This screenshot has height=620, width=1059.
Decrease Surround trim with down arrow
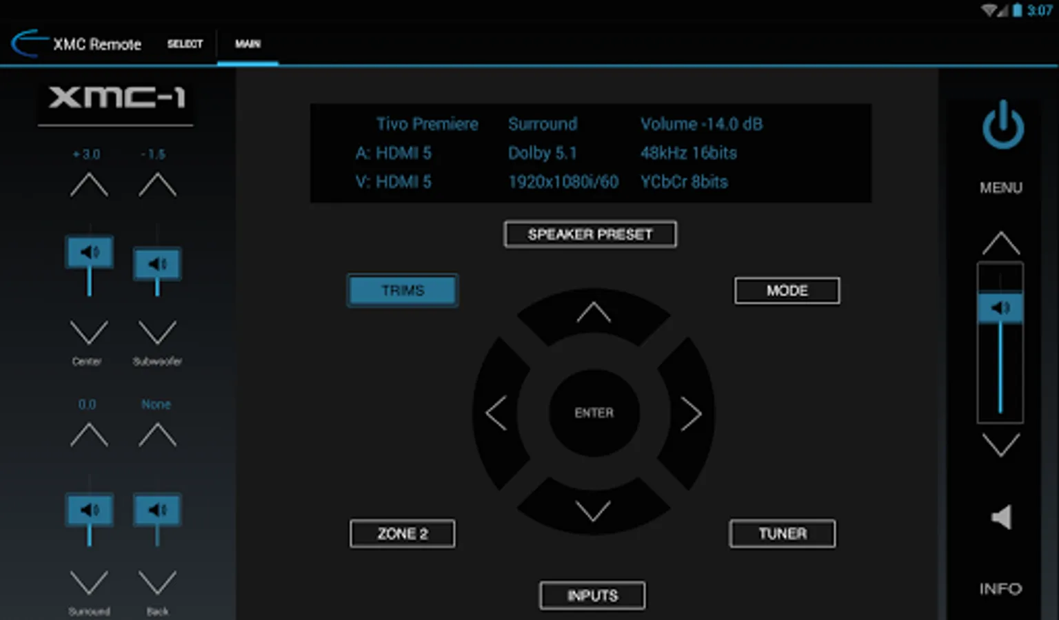tap(89, 582)
